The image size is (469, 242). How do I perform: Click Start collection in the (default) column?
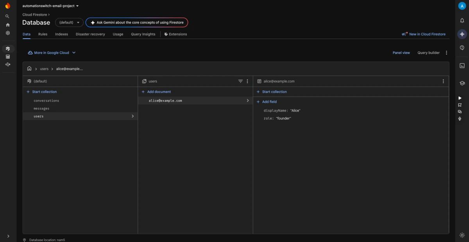click(41, 92)
